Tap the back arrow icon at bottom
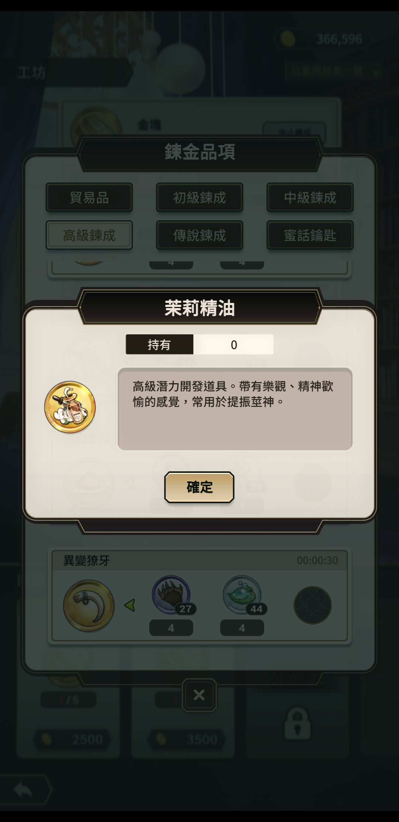This screenshot has height=822, width=399. 23,790
